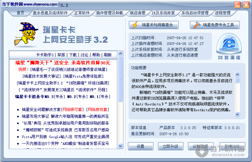Open the 进程管理 tab
This screenshot has height=162, width=252.
coord(223,13)
